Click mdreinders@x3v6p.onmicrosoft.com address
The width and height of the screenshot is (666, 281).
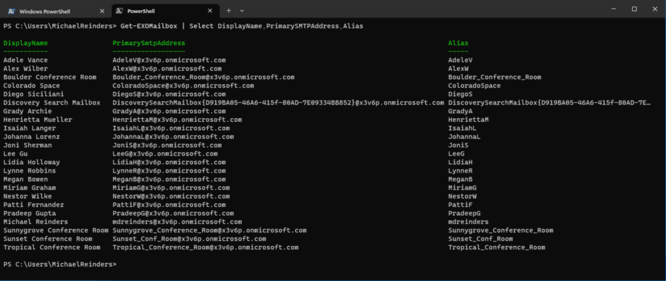pos(177,222)
